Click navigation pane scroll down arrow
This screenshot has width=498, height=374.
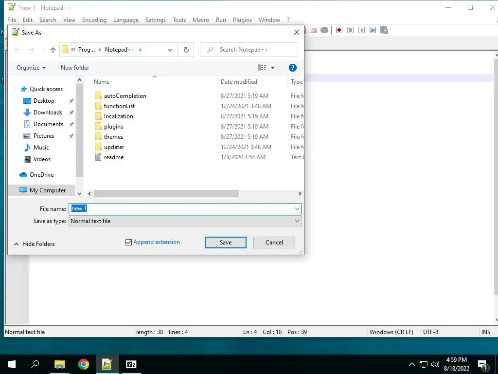tap(79, 193)
